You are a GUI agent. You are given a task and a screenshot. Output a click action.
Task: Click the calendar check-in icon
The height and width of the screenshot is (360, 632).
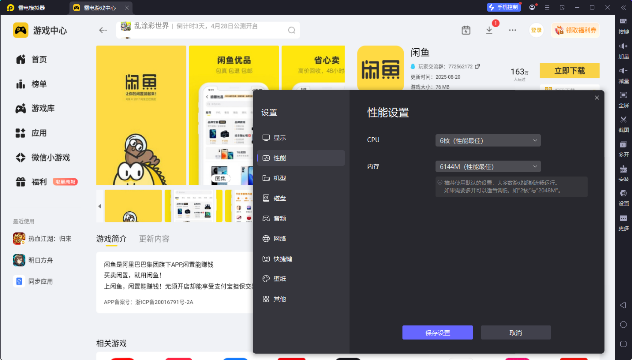click(x=466, y=30)
